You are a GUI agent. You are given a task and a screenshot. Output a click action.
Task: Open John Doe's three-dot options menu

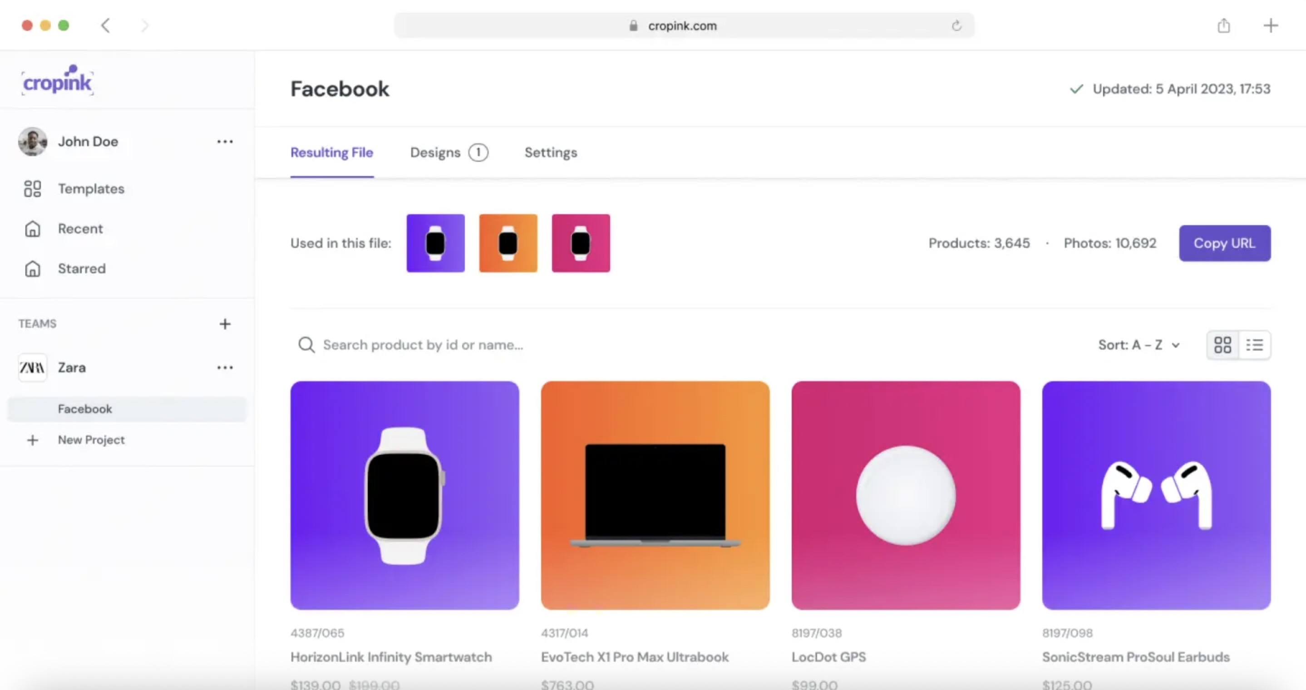click(x=225, y=142)
